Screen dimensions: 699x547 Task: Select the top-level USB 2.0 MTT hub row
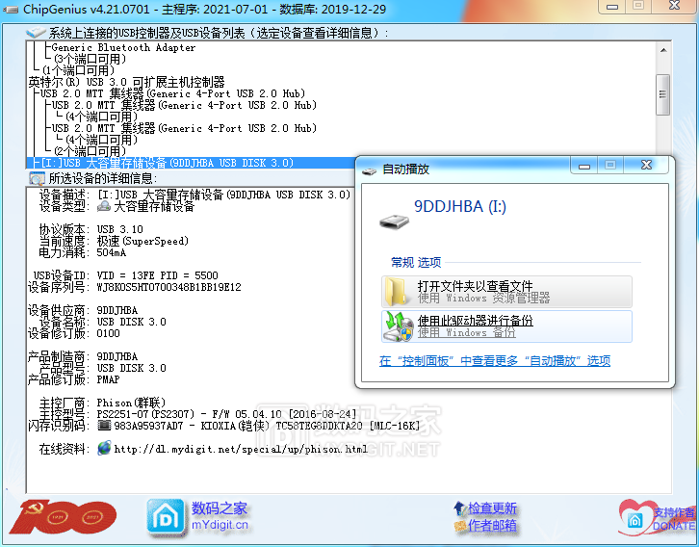coord(172,93)
